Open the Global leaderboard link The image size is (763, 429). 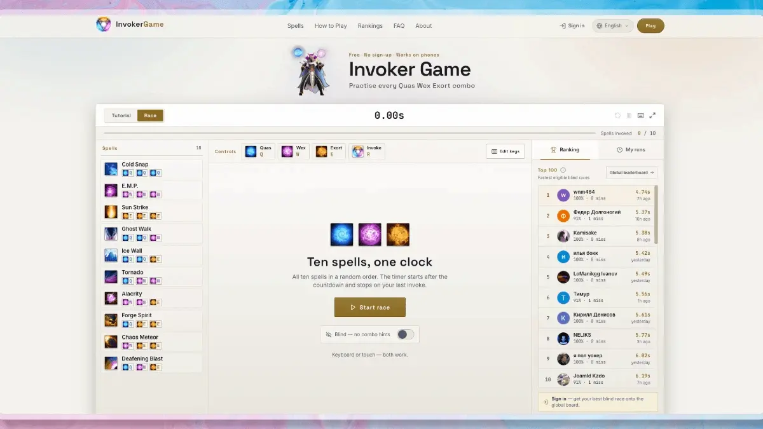pyautogui.click(x=632, y=173)
